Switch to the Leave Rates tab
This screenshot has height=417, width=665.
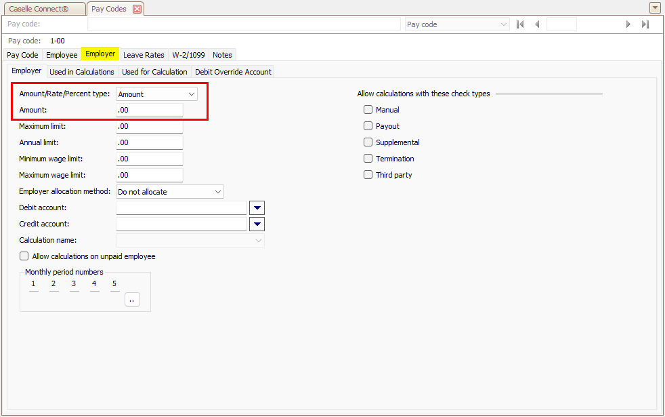click(x=144, y=55)
